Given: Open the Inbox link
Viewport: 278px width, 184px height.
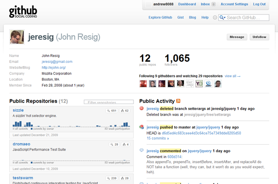Looking at the screenshot, I should pos(205,4).
